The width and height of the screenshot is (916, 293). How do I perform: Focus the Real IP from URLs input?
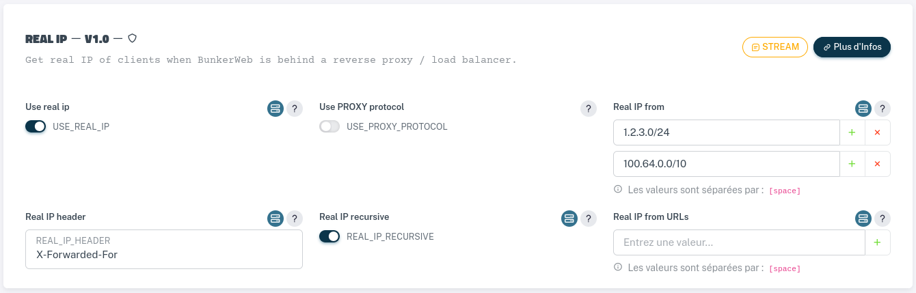739,242
